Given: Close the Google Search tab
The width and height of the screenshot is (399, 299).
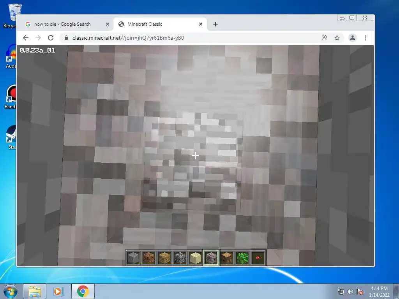Looking at the screenshot, I should [x=108, y=24].
